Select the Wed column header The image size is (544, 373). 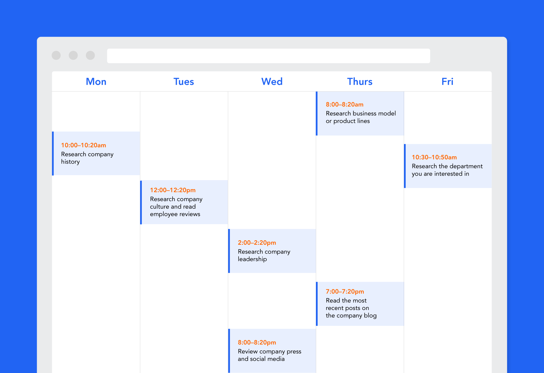pyautogui.click(x=272, y=82)
